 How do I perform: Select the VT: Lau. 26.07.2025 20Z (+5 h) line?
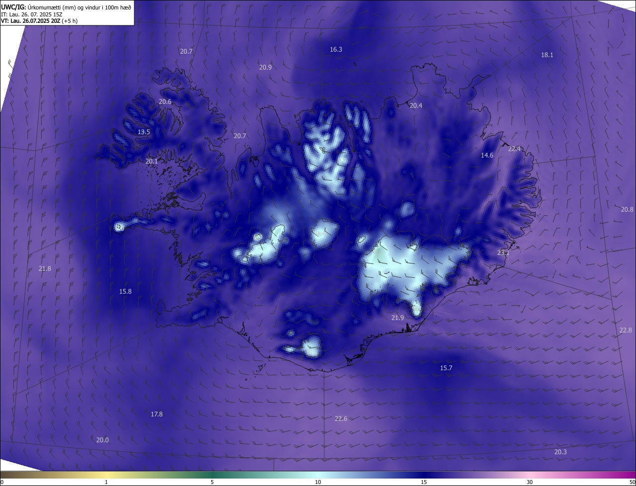pyautogui.click(x=39, y=21)
